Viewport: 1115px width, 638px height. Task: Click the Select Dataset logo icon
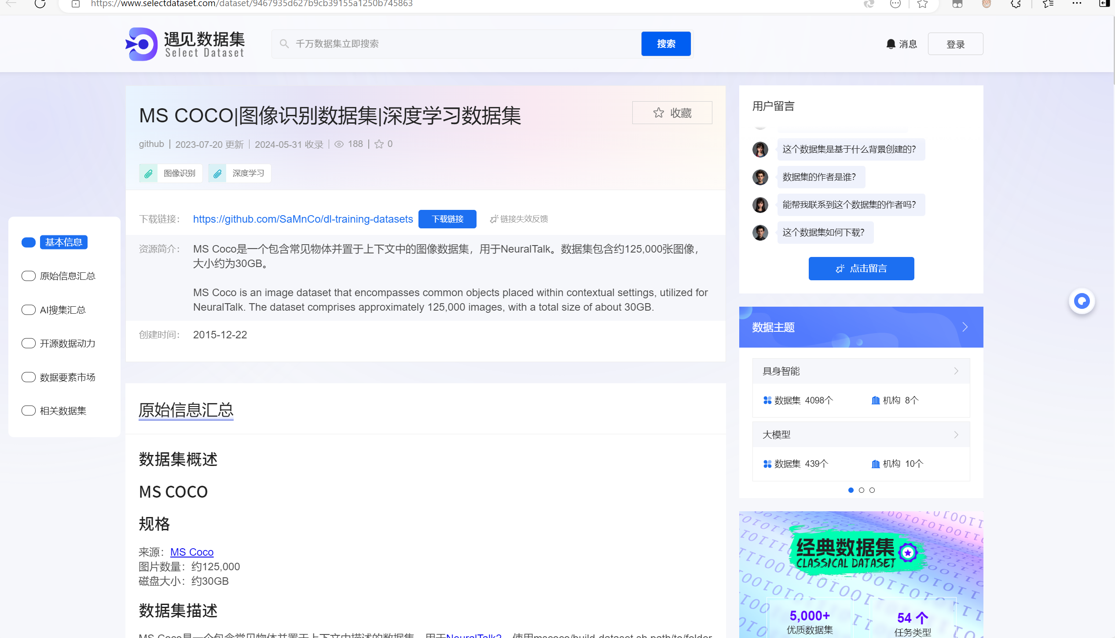142,44
